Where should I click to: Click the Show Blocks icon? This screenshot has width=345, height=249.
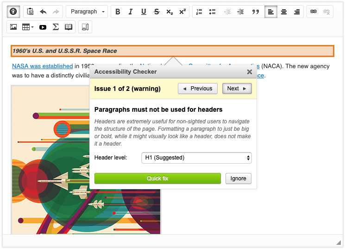coord(85,27)
